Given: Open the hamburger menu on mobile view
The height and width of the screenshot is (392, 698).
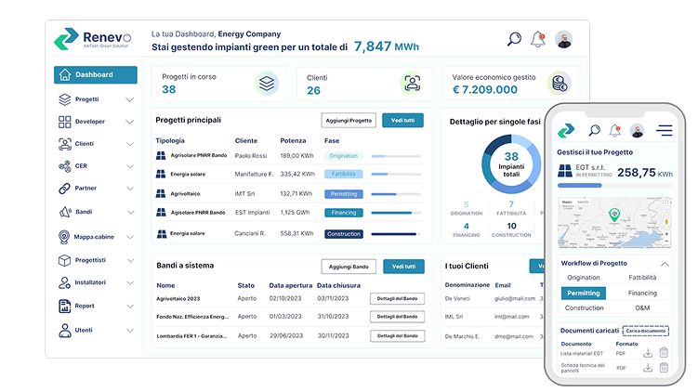Looking at the screenshot, I should (664, 130).
